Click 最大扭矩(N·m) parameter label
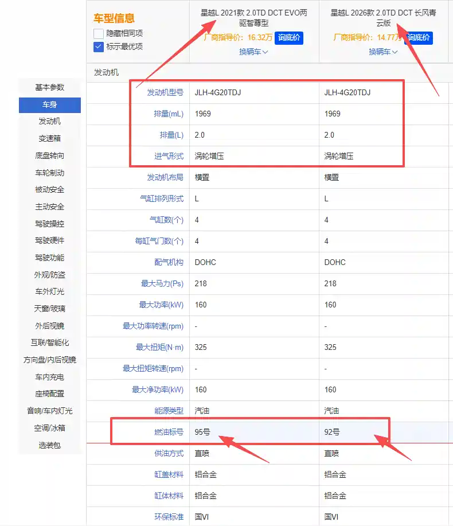453x526 pixels. coord(159,347)
